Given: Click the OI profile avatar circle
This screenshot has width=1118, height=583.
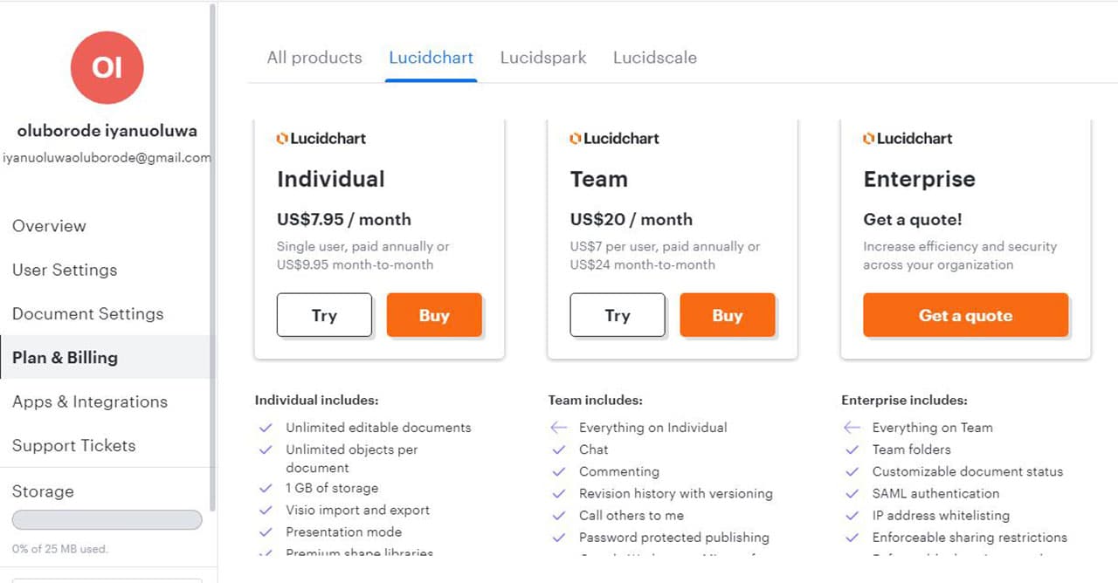Looking at the screenshot, I should pos(107,68).
